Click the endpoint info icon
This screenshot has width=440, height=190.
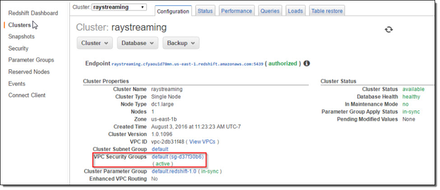click(x=307, y=63)
